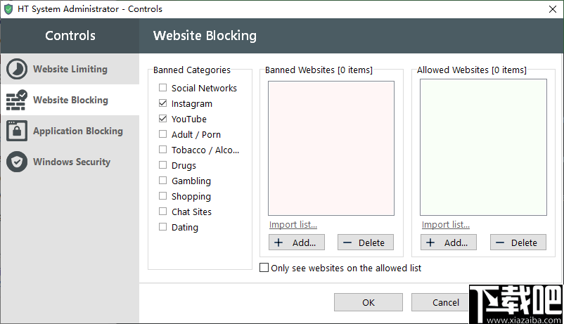The width and height of the screenshot is (564, 324).
Task: Click the Application Blocking lock icon
Action: coord(17,131)
